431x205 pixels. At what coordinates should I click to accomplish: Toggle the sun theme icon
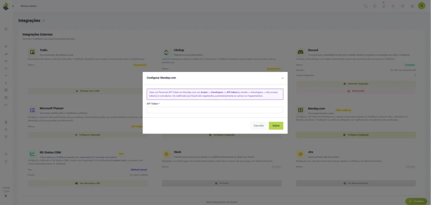[393, 6]
